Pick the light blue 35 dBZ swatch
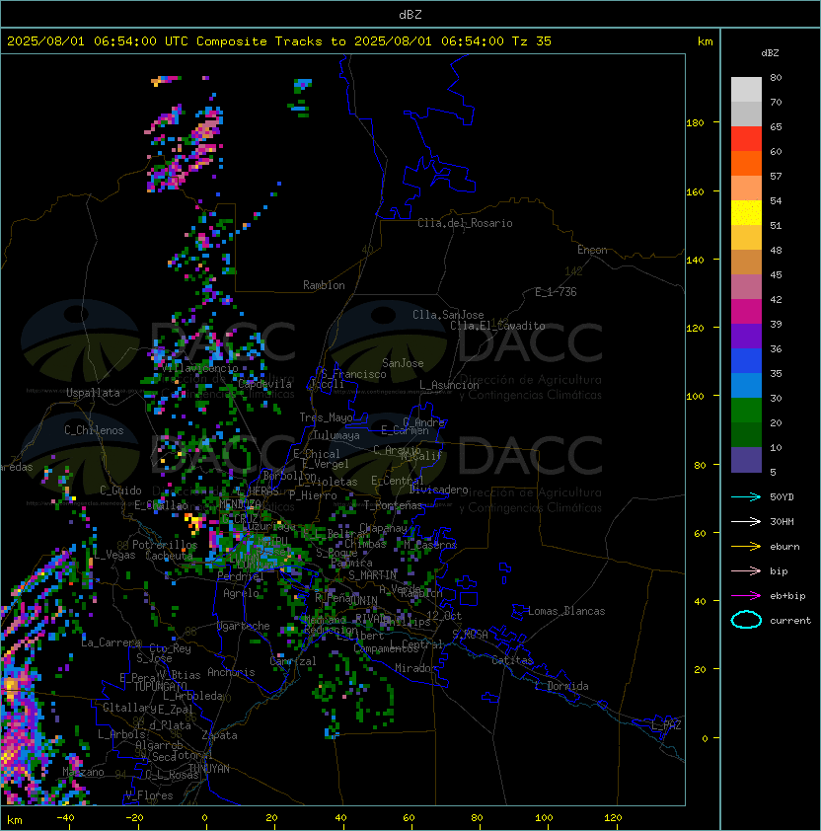The image size is (821, 831). tap(746, 386)
